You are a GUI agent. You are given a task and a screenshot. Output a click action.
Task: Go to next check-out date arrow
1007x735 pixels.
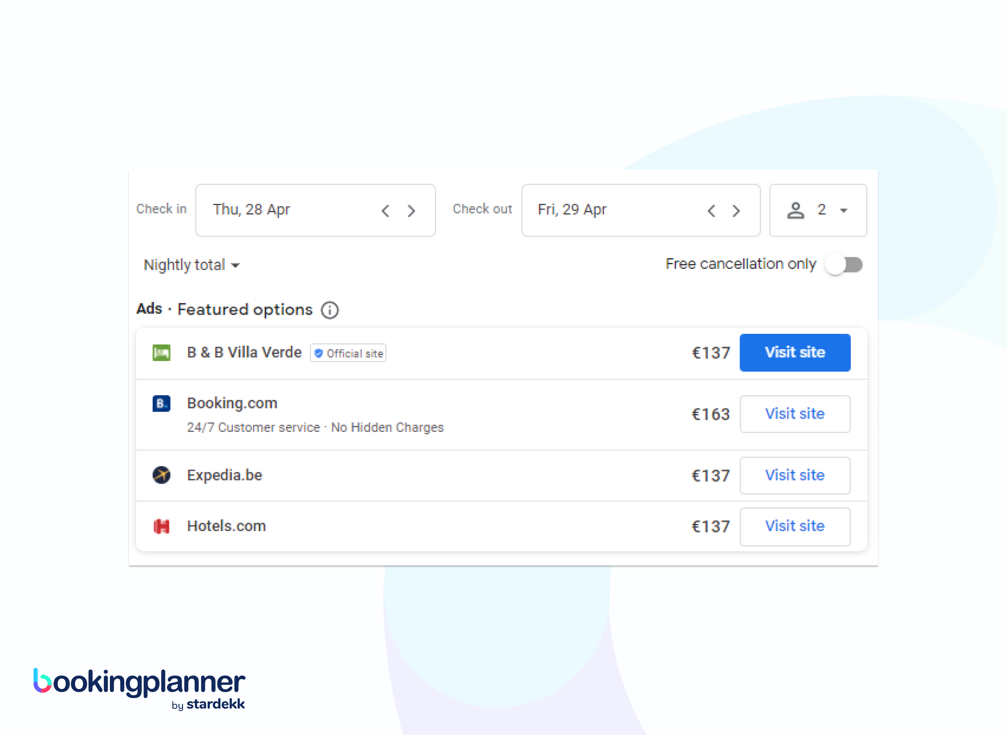[737, 211]
